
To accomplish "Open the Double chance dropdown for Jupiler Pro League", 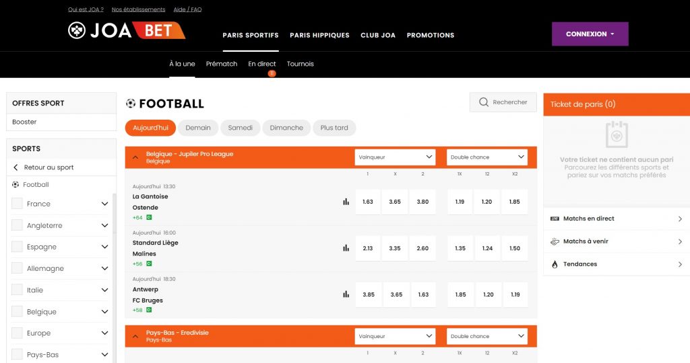I will point(487,157).
